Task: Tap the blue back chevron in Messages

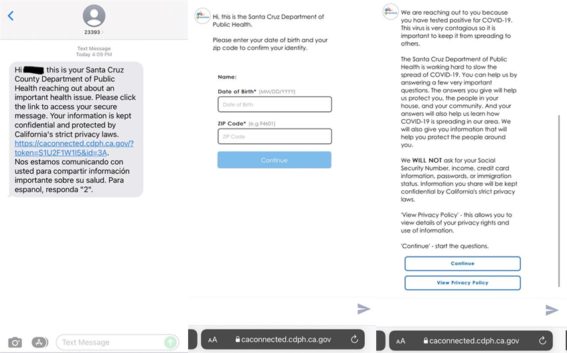Action: pos(11,15)
